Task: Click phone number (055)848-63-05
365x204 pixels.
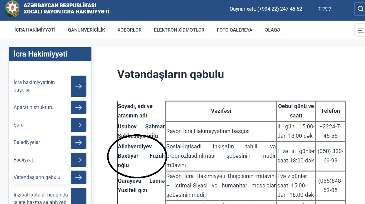Action: (330, 186)
